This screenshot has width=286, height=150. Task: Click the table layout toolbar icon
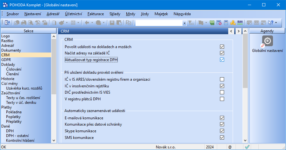click(x=256, y=22)
